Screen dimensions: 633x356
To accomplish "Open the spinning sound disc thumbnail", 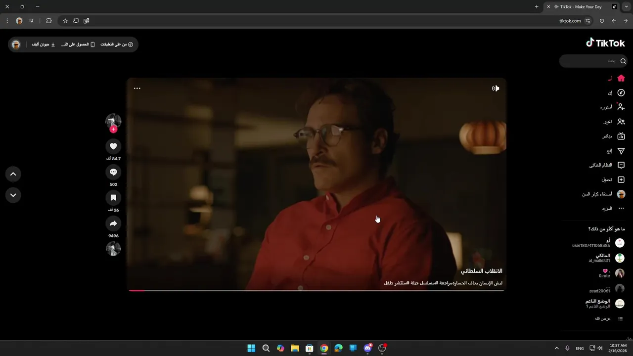I will (x=113, y=249).
